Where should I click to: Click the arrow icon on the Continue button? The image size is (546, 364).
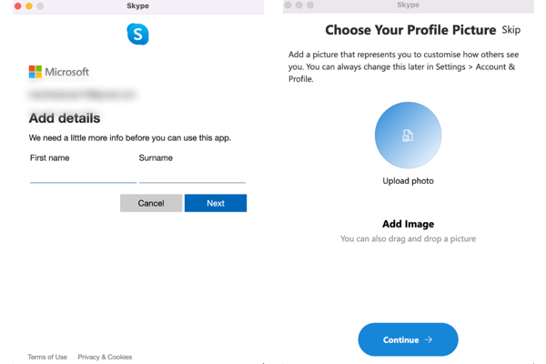pos(429,340)
